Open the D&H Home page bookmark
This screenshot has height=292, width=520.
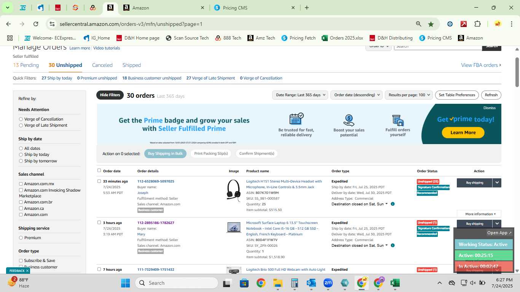tap(138, 38)
